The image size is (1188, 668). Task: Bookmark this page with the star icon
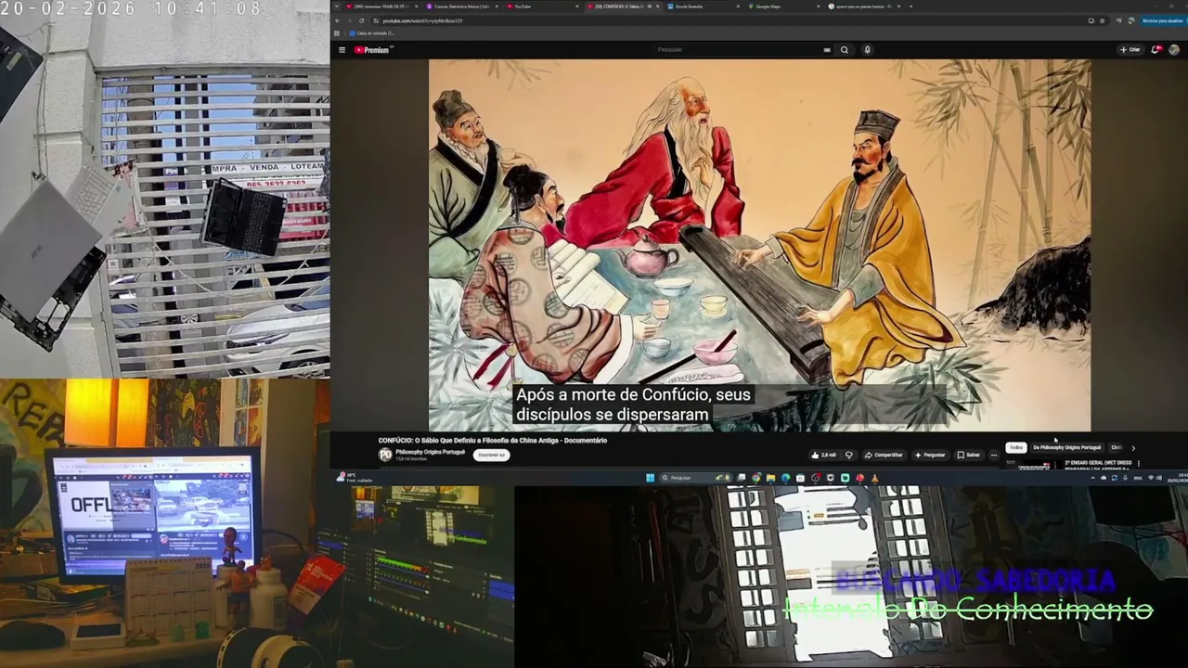pos(1103,20)
